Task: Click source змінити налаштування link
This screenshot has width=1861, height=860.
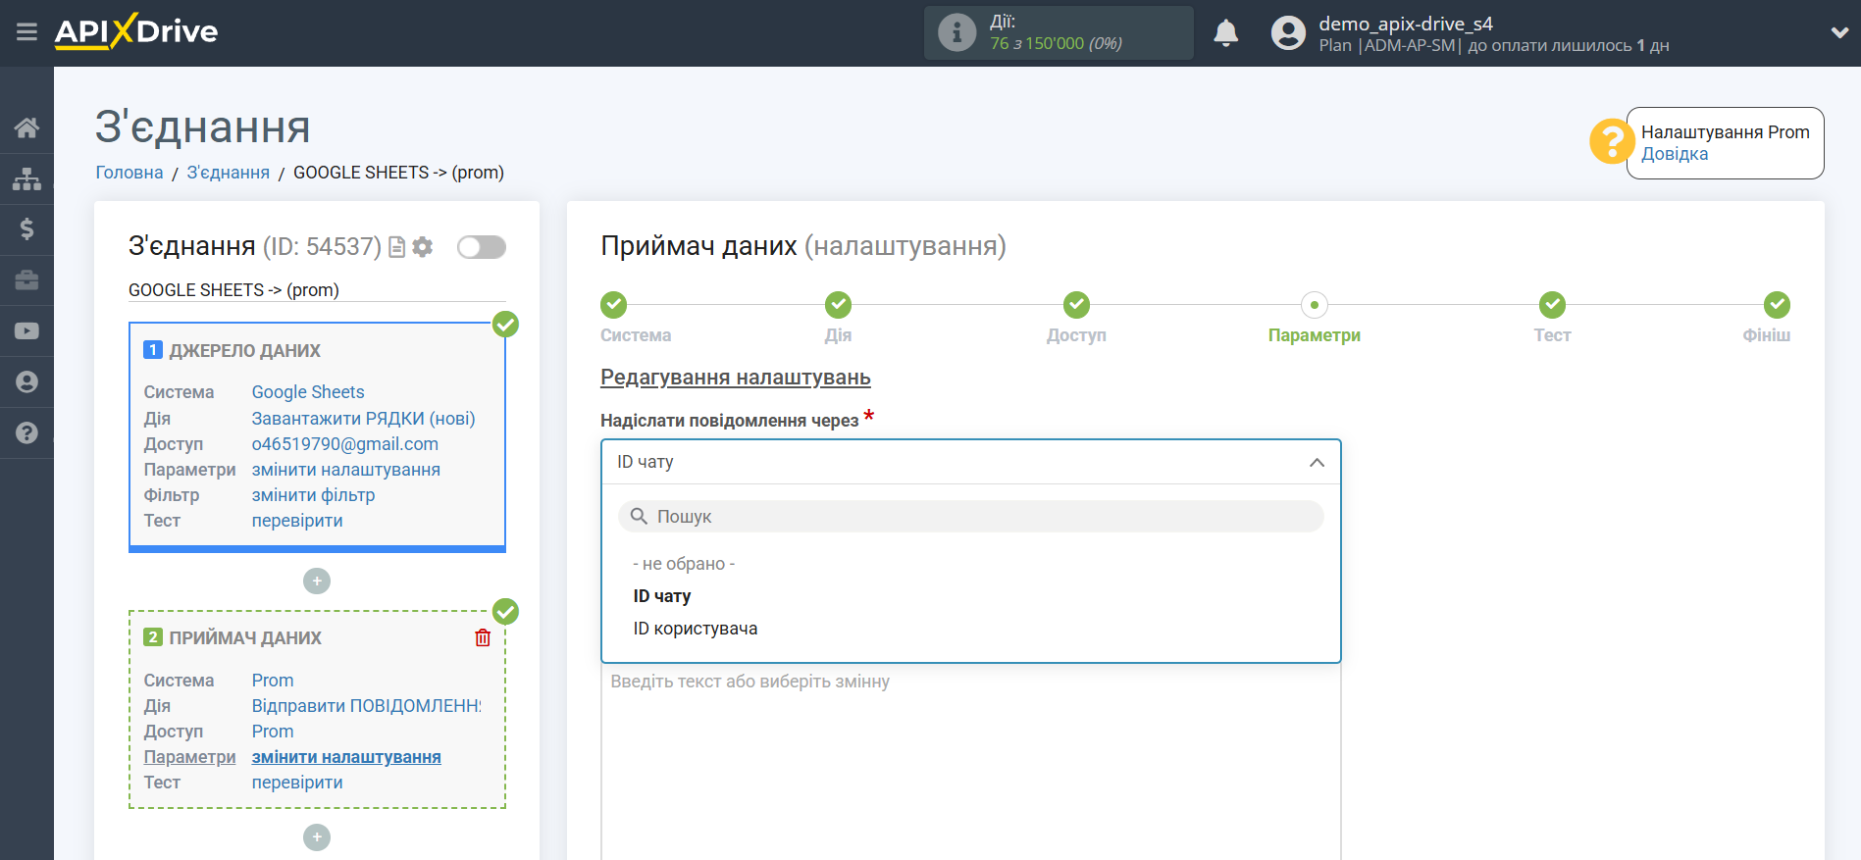Action: (x=346, y=470)
